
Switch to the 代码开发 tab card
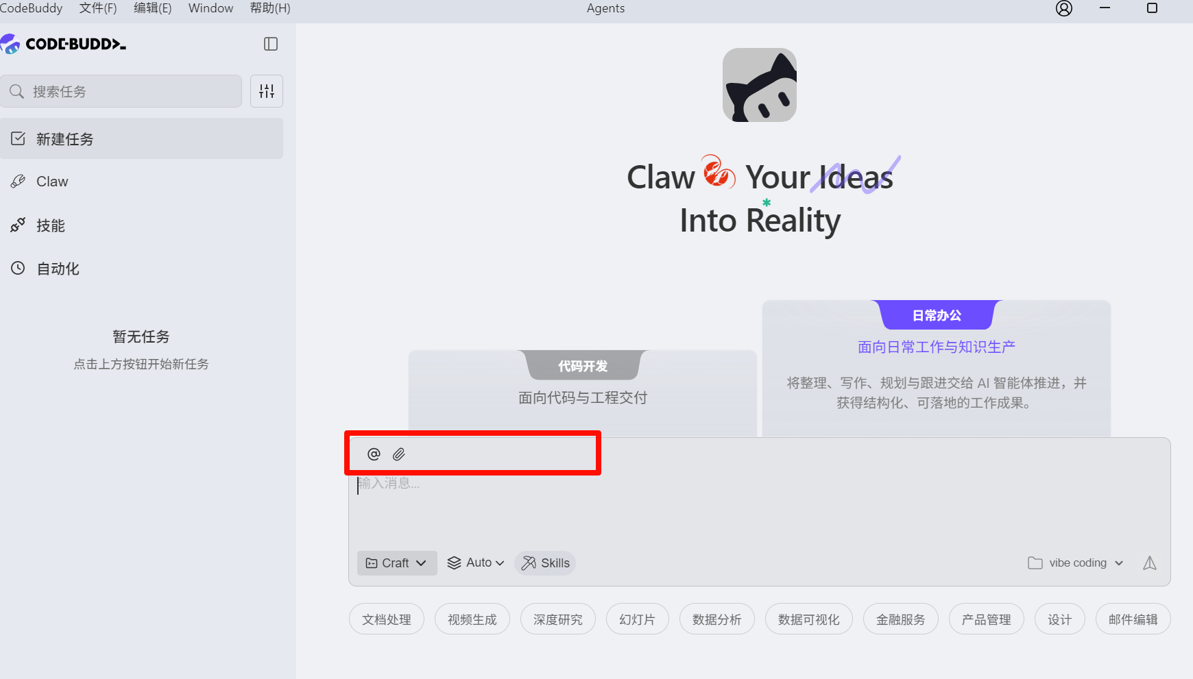click(x=583, y=366)
